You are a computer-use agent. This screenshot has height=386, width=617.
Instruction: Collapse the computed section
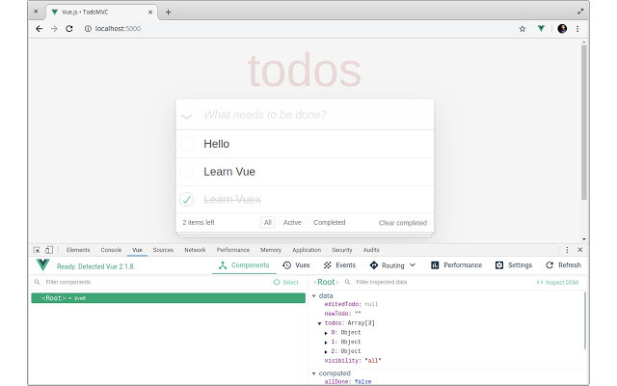pos(314,373)
